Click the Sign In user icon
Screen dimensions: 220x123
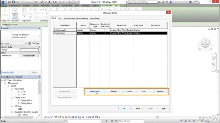coord(170,2)
